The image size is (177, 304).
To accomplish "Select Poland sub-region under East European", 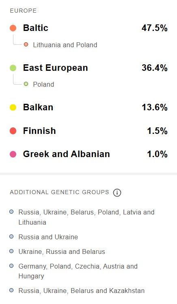I will [x=43, y=85].
